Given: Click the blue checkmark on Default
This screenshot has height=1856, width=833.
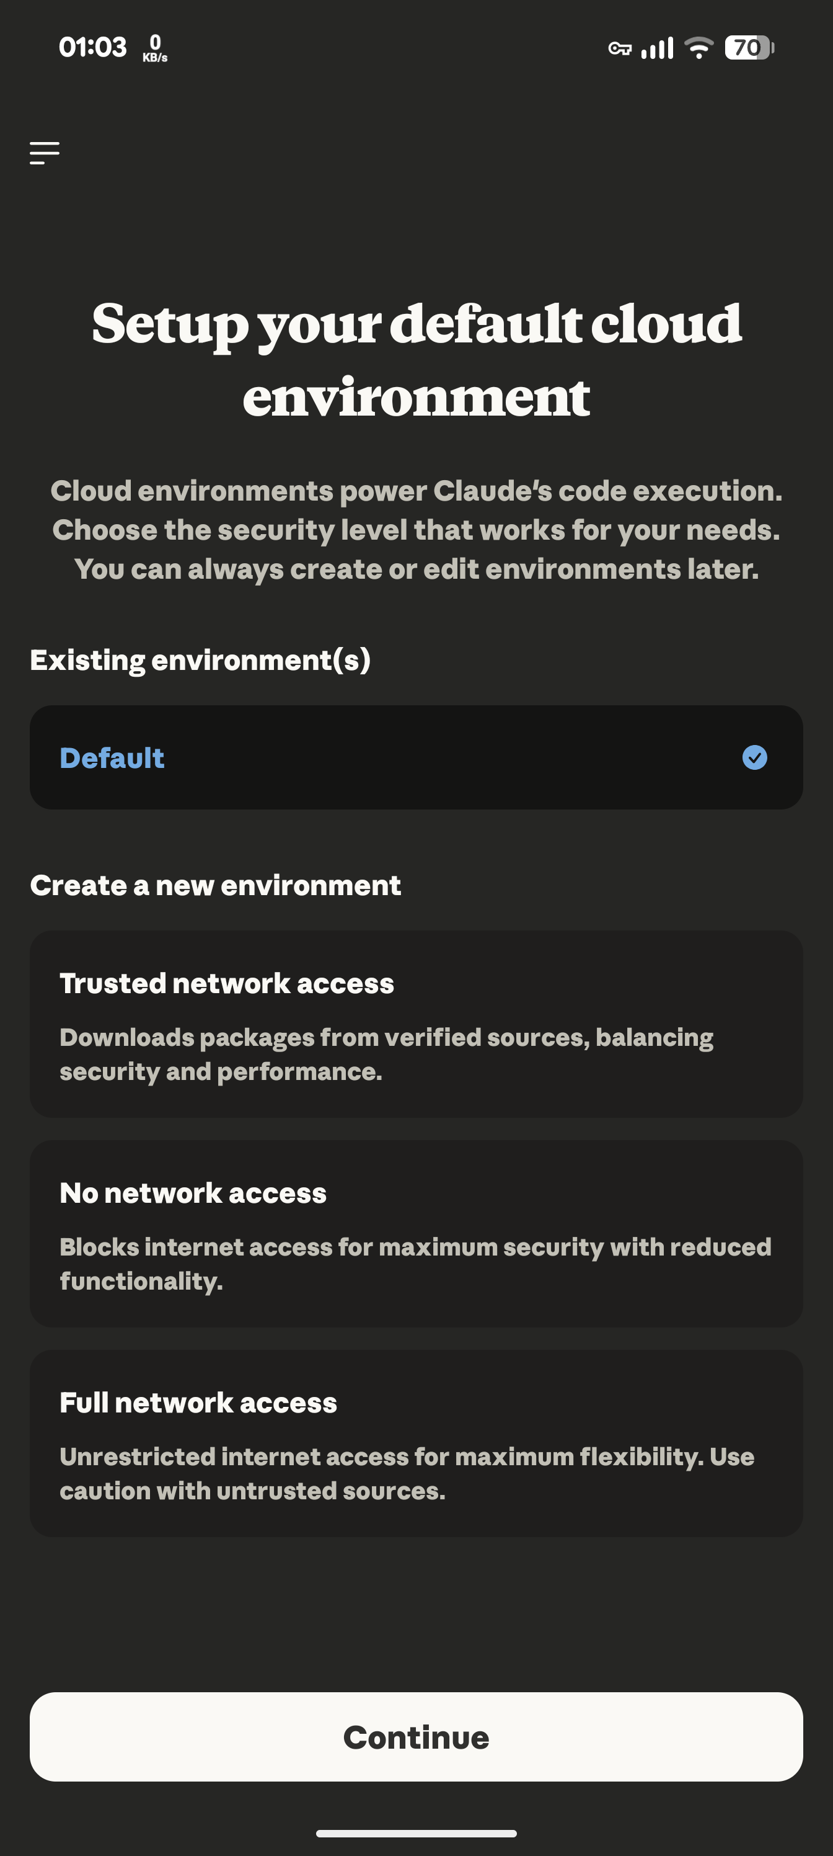Looking at the screenshot, I should [x=754, y=757].
